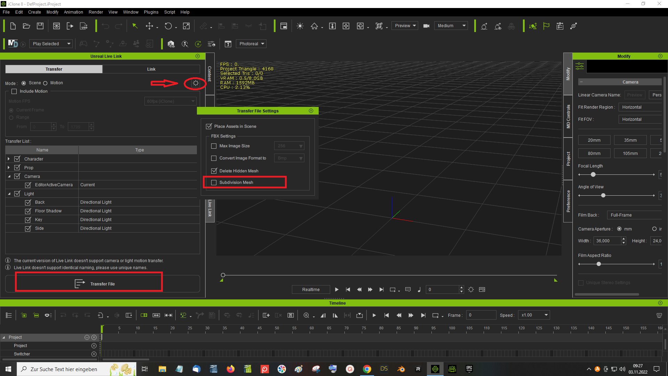Switch to the Transfer tab
668x376 pixels.
pyautogui.click(x=54, y=69)
